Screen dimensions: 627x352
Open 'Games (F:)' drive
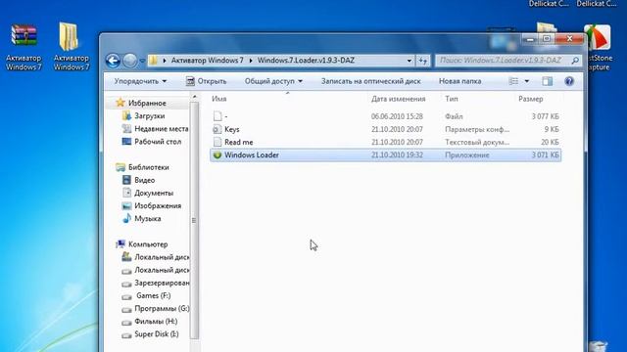tap(154, 295)
